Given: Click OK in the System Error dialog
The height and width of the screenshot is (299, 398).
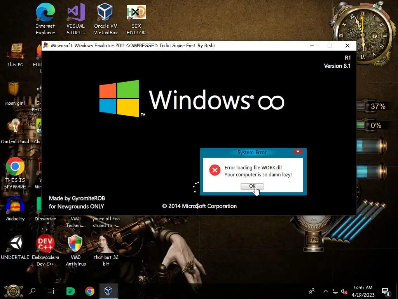Looking at the screenshot, I should click(252, 186).
